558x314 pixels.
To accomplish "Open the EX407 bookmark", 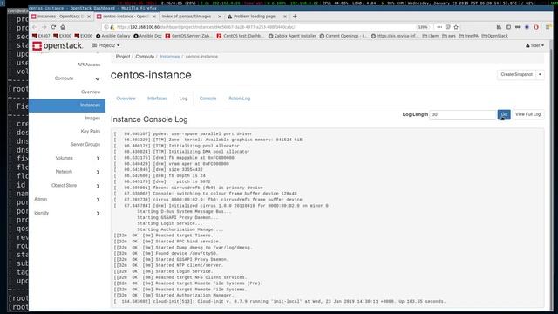I will [x=41, y=36].
